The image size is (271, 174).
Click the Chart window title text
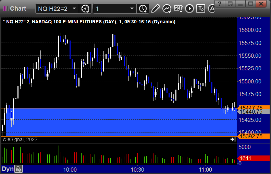tap(18, 9)
